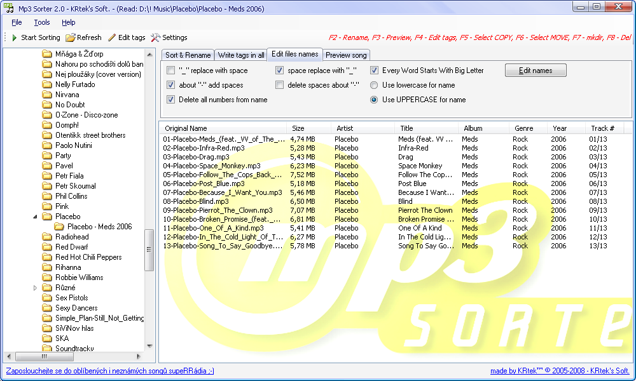This screenshot has height=381, width=636.
Task: Click the Party folder icon
Action: click(47, 156)
